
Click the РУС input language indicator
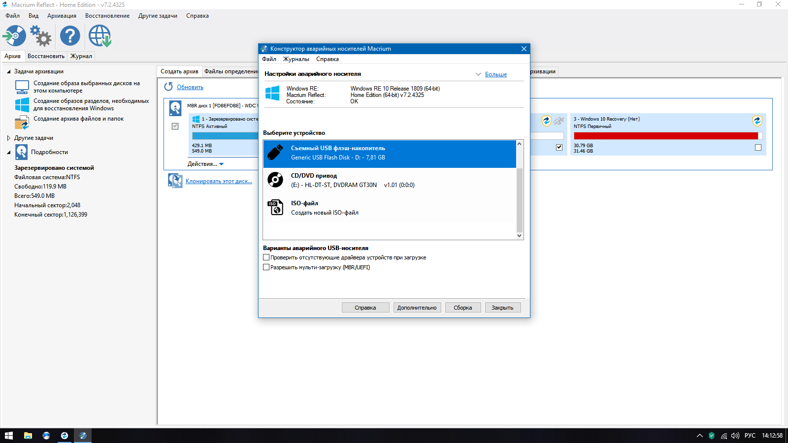point(750,436)
